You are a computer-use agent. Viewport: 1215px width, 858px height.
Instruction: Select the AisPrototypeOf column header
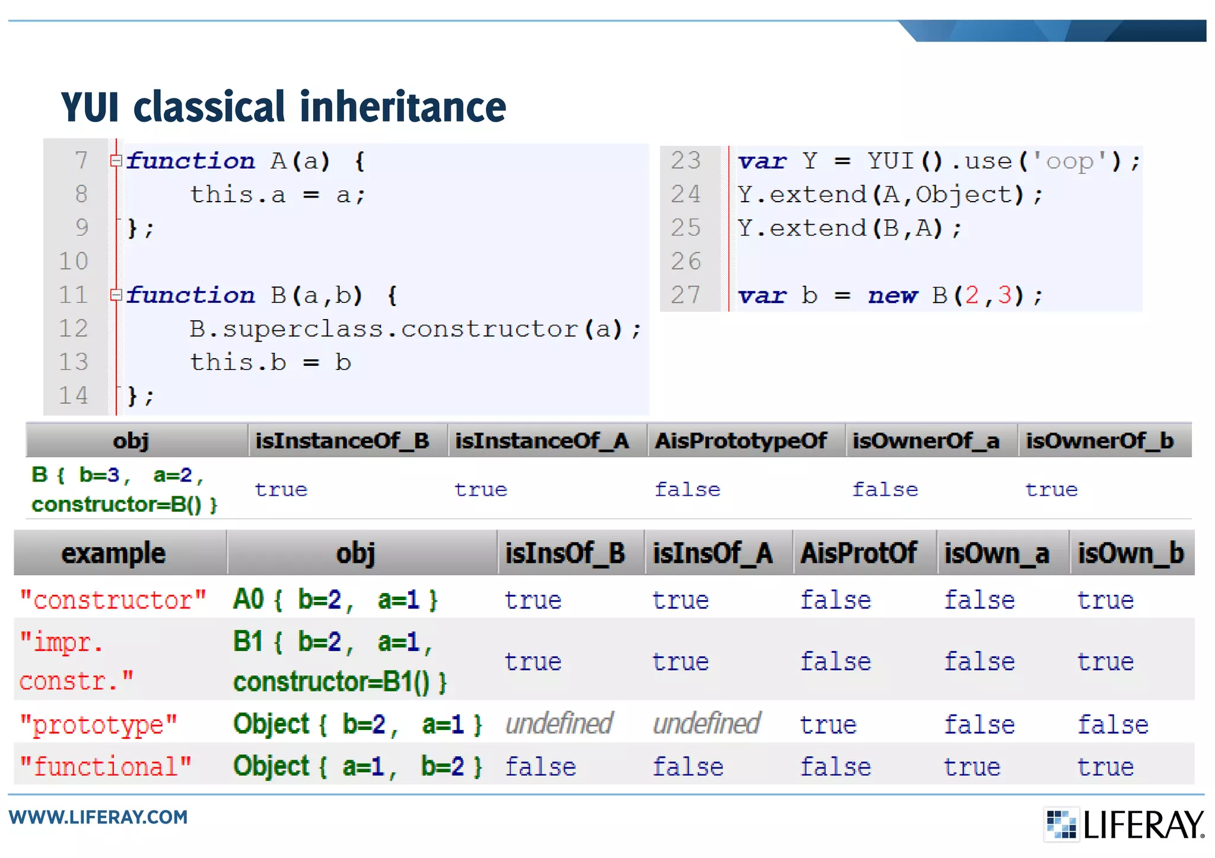(x=740, y=441)
